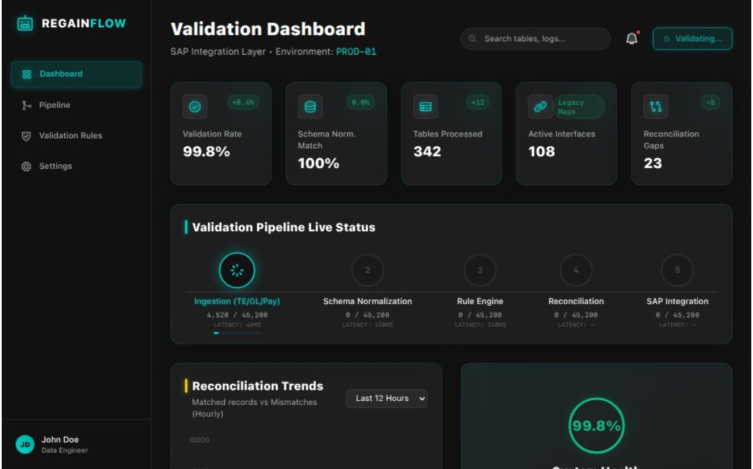
Task: Click the checkmark icon on Validation Rate card
Action: click(x=196, y=106)
